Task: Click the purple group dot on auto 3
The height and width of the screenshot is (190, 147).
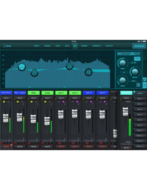Action: coord(91,102)
